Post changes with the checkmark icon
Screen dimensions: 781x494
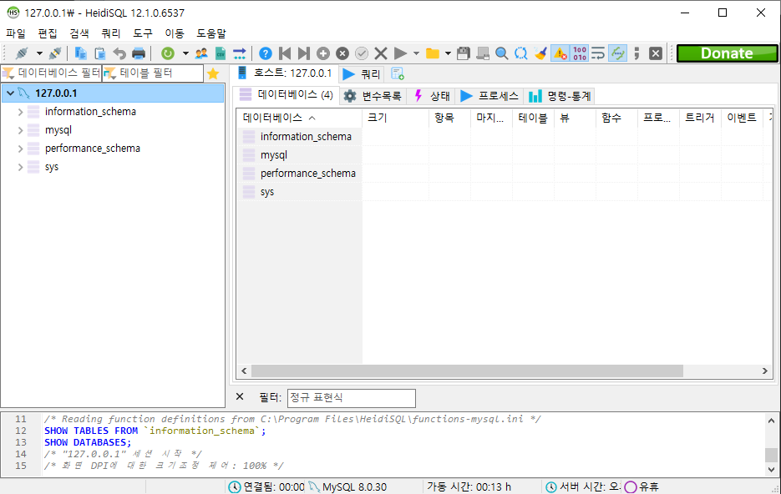coord(362,53)
